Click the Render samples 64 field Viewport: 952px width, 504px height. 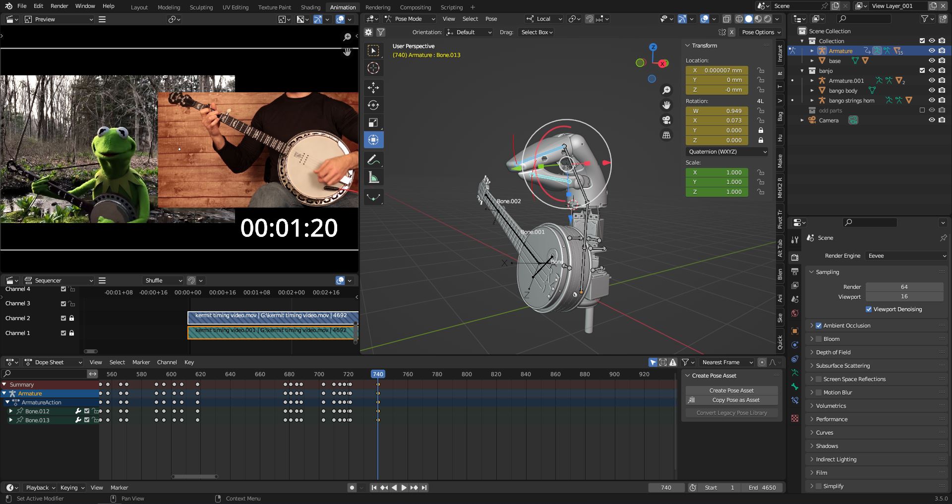tap(904, 287)
